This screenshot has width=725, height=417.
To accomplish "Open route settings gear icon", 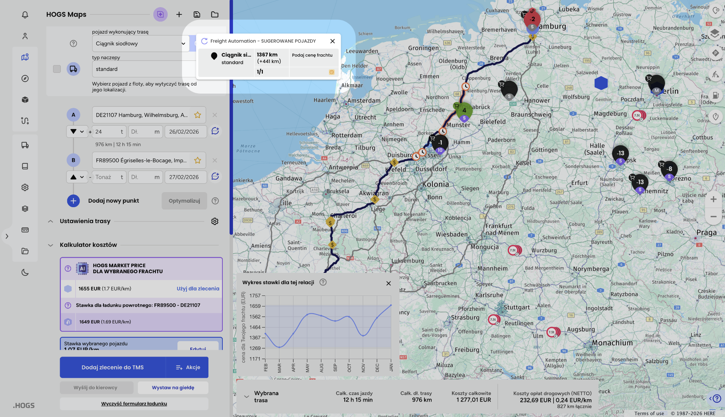I will (x=215, y=222).
